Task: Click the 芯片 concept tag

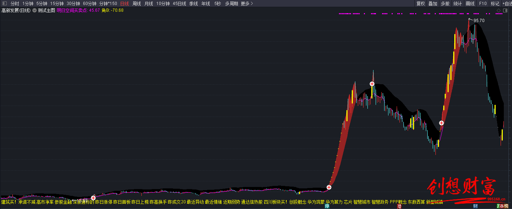Action: (348, 202)
